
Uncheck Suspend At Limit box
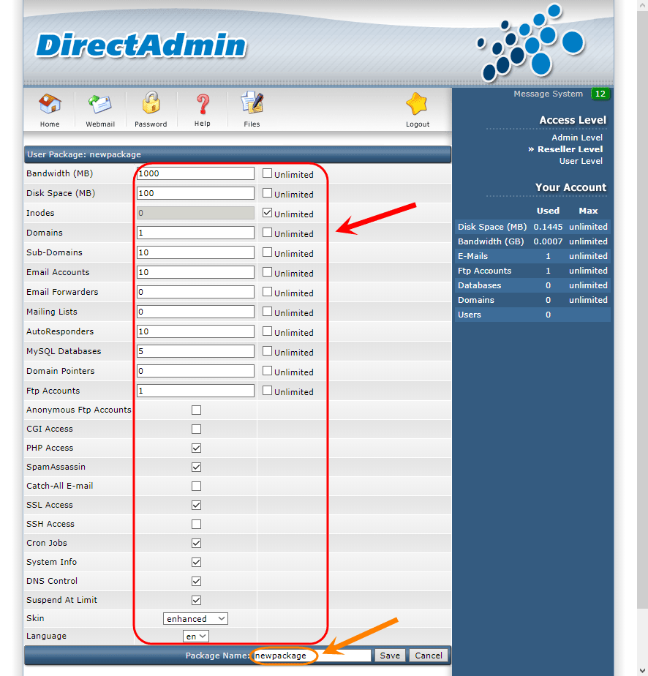coord(197,600)
